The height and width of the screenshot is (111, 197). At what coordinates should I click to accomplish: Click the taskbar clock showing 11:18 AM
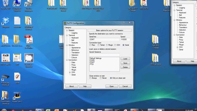tap(189, 110)
